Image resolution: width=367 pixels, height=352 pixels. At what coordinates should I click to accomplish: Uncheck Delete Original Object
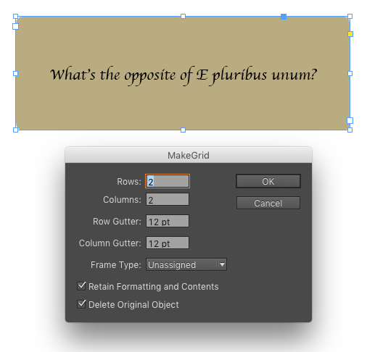click(81, 304)
